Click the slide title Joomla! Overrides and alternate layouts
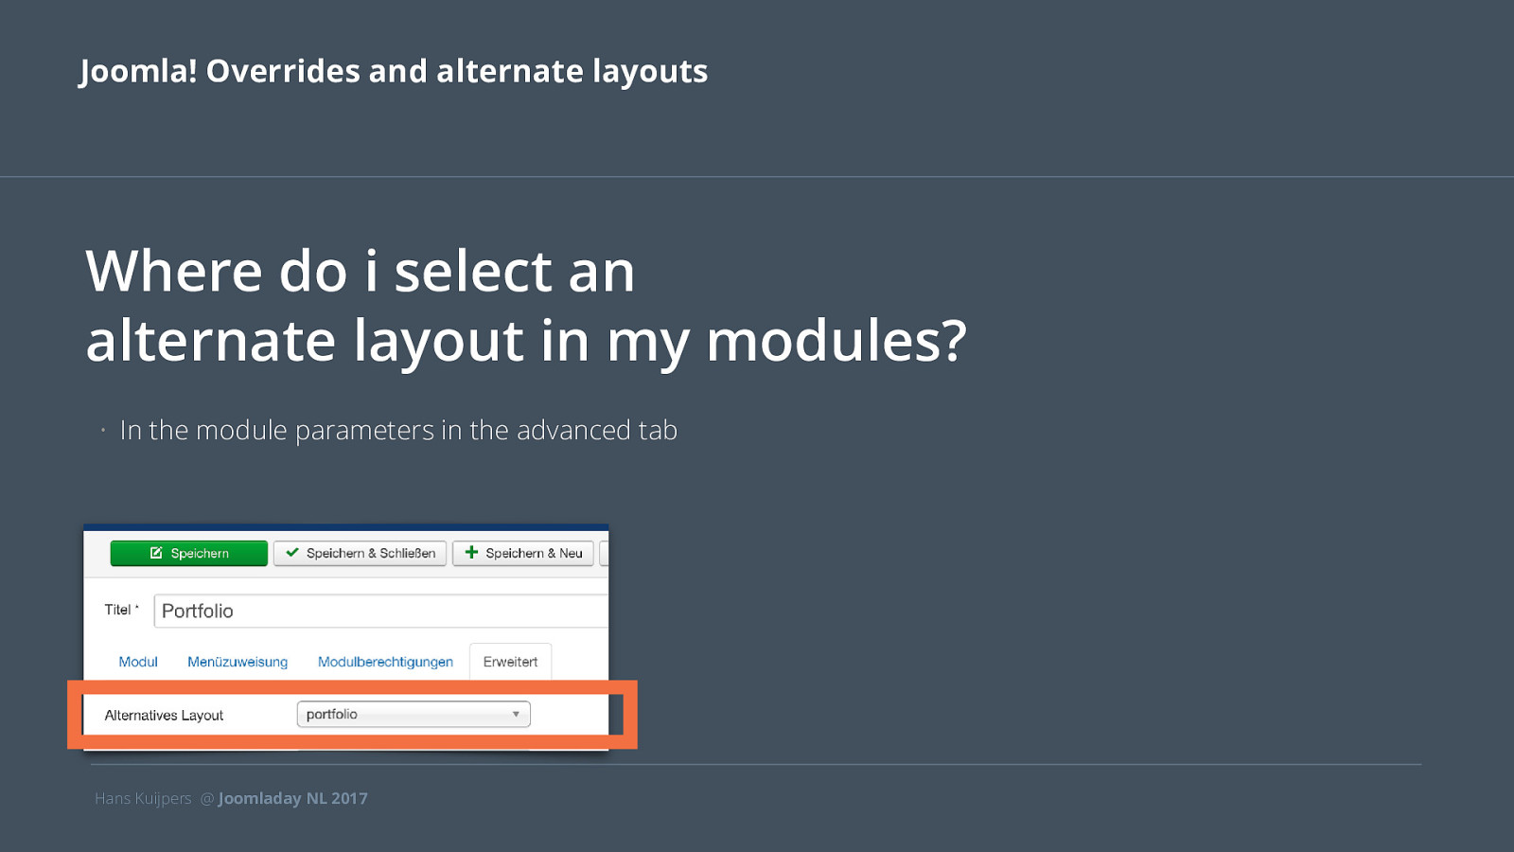This screenshot has height=852, width=1514. 394,71
